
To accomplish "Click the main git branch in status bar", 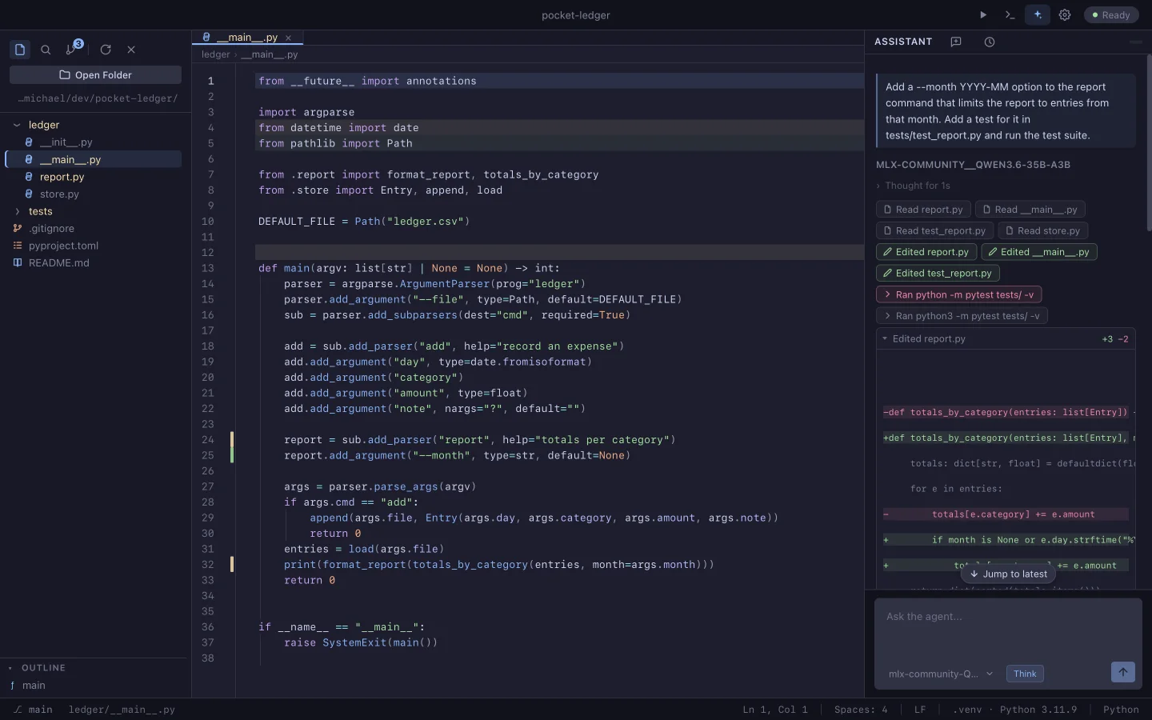I will (x=33, y=710).
